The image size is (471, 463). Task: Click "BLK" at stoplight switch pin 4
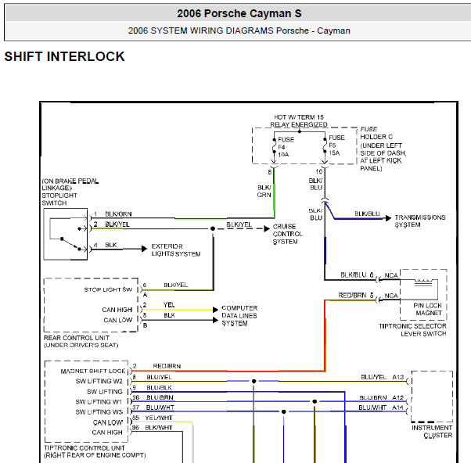pyautogui.click(x=111, y=245)
